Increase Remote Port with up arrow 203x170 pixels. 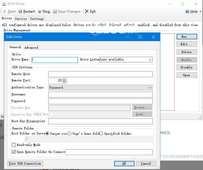point(64,79)
